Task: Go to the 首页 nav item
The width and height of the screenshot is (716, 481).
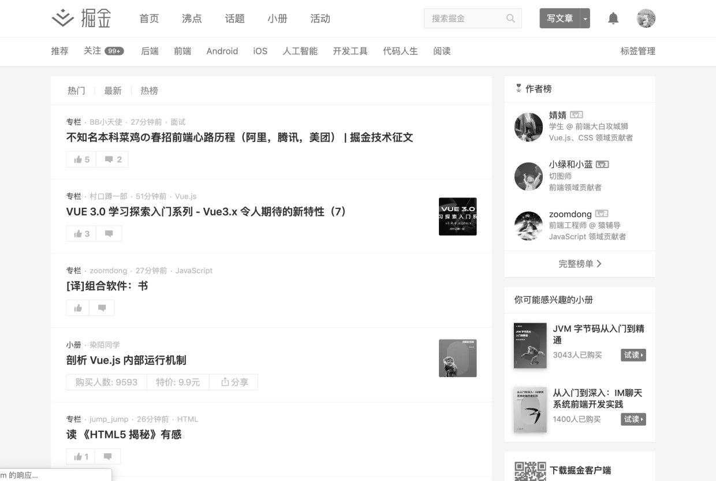Action: pos(149,18)
